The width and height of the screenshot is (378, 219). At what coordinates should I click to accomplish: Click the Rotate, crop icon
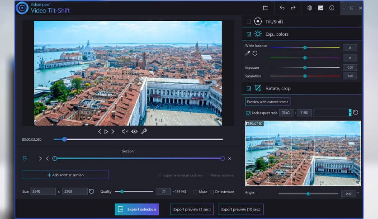click(x=258, y=88)
